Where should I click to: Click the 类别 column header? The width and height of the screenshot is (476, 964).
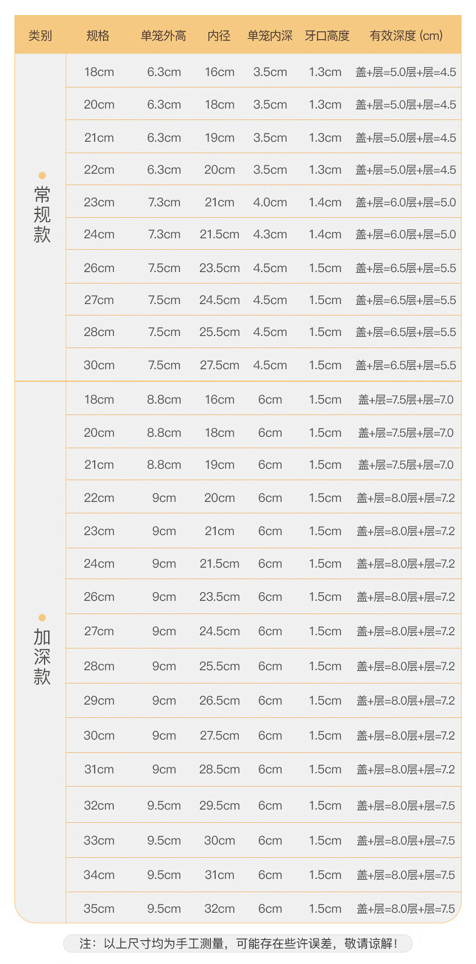click(40, 36)
